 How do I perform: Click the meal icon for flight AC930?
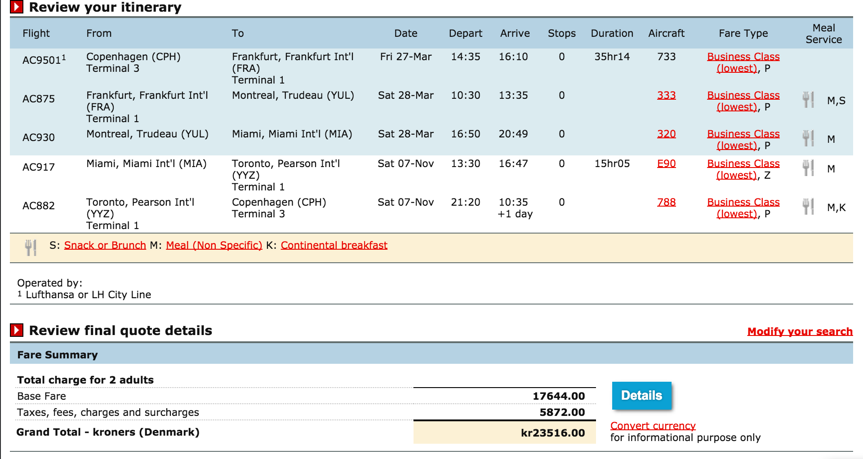808,138
